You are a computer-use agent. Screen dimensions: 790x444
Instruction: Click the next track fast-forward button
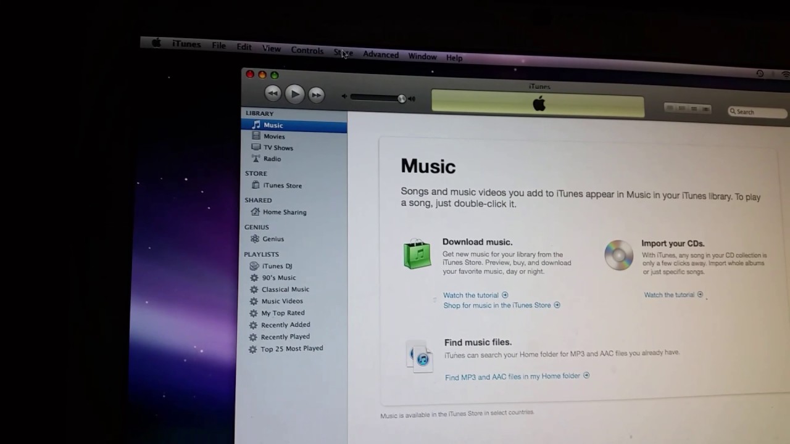coord(316,94)
